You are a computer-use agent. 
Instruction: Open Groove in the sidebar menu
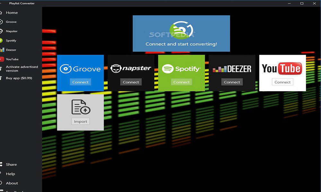(11, 22)
